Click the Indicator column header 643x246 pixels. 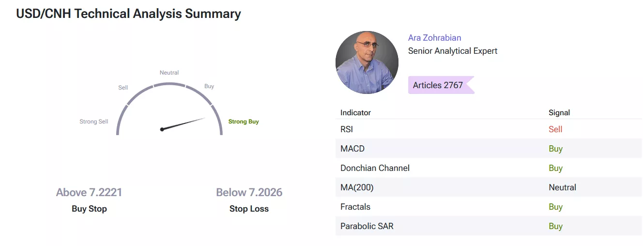[355, 112]
